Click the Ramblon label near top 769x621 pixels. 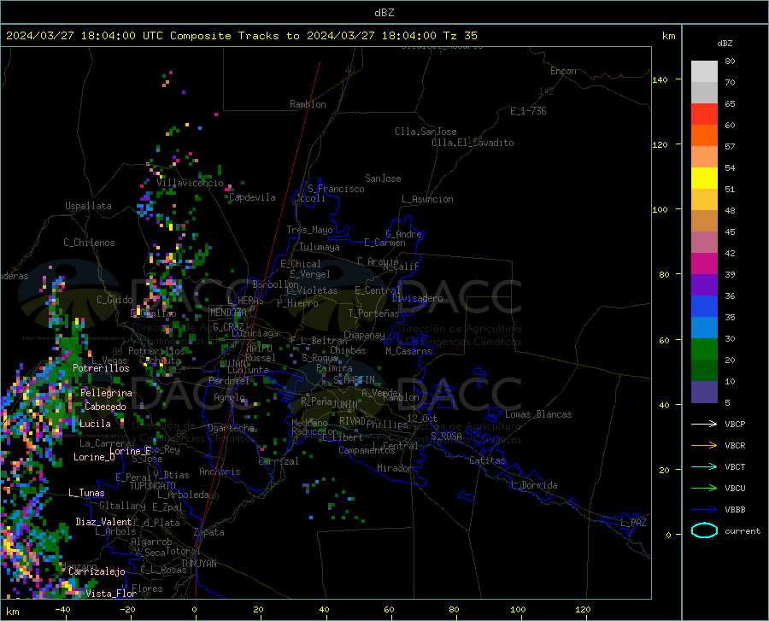308,104
